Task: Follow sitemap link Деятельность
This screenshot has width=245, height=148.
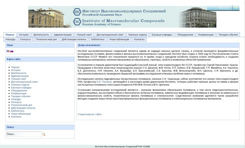Action: click(x=19, y=73)
